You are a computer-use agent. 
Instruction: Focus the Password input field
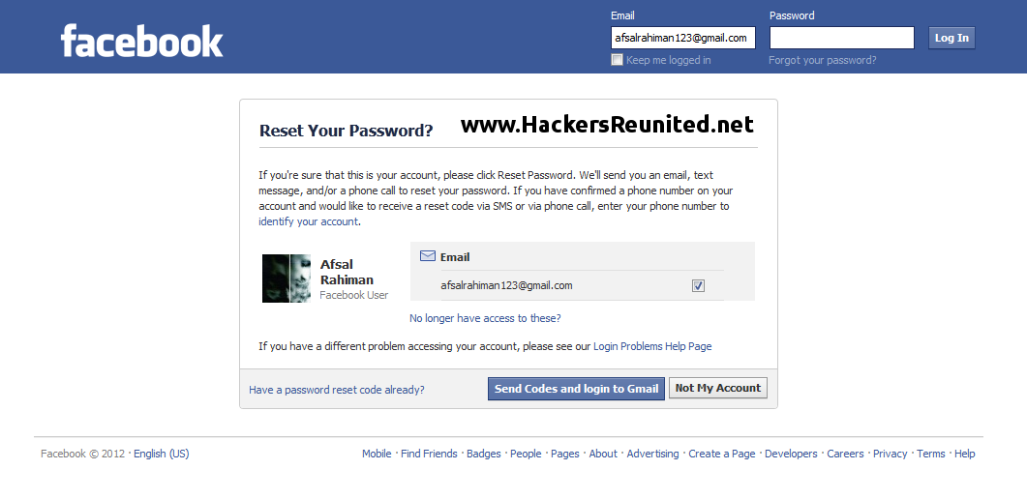(841, 38)
